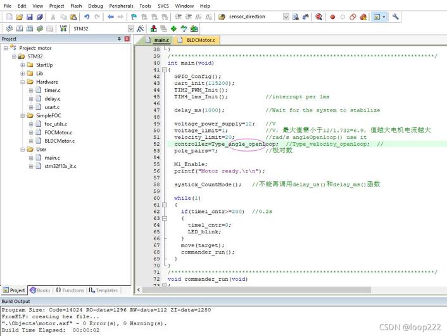
Task: Expand the Lib folder
Action: tap(23, 74)
